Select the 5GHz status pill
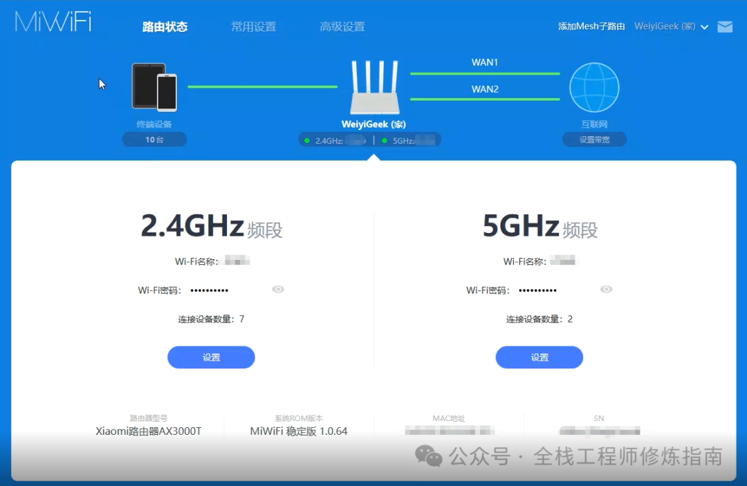The image size is (747, 486). pyautogui.click(x=409, y=140)
